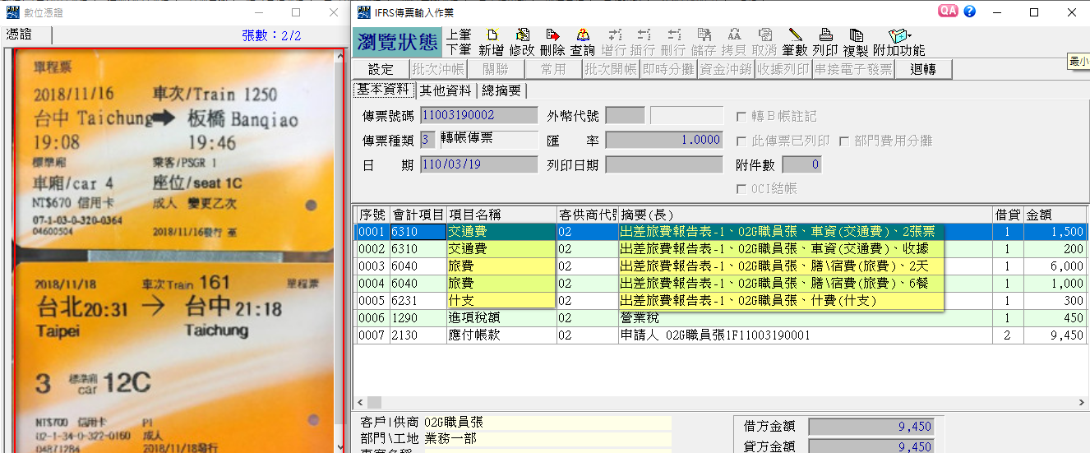The image size is (1090, 453).
Task: Open the 附加功能 (Extra functions) icon
Action: coord(898,42)
